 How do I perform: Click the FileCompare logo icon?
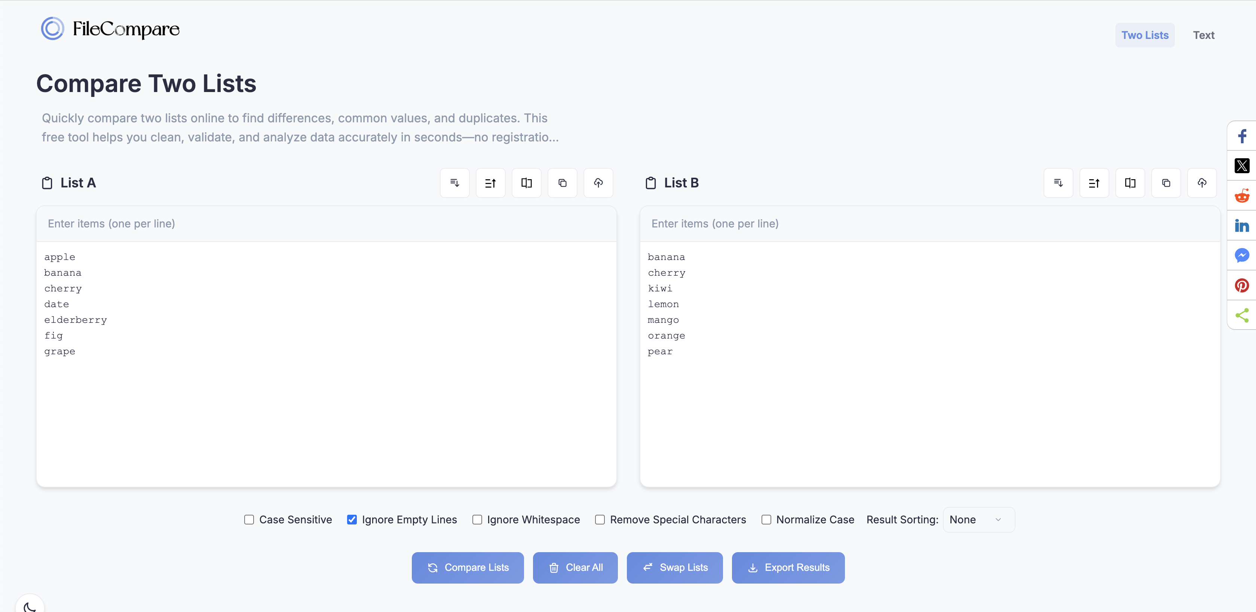(x=52, y=29)
